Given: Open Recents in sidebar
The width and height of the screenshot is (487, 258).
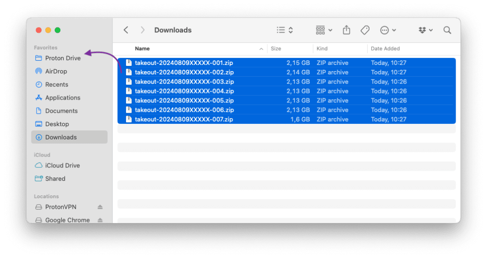Looking at the screenshot, I should 69,84.
